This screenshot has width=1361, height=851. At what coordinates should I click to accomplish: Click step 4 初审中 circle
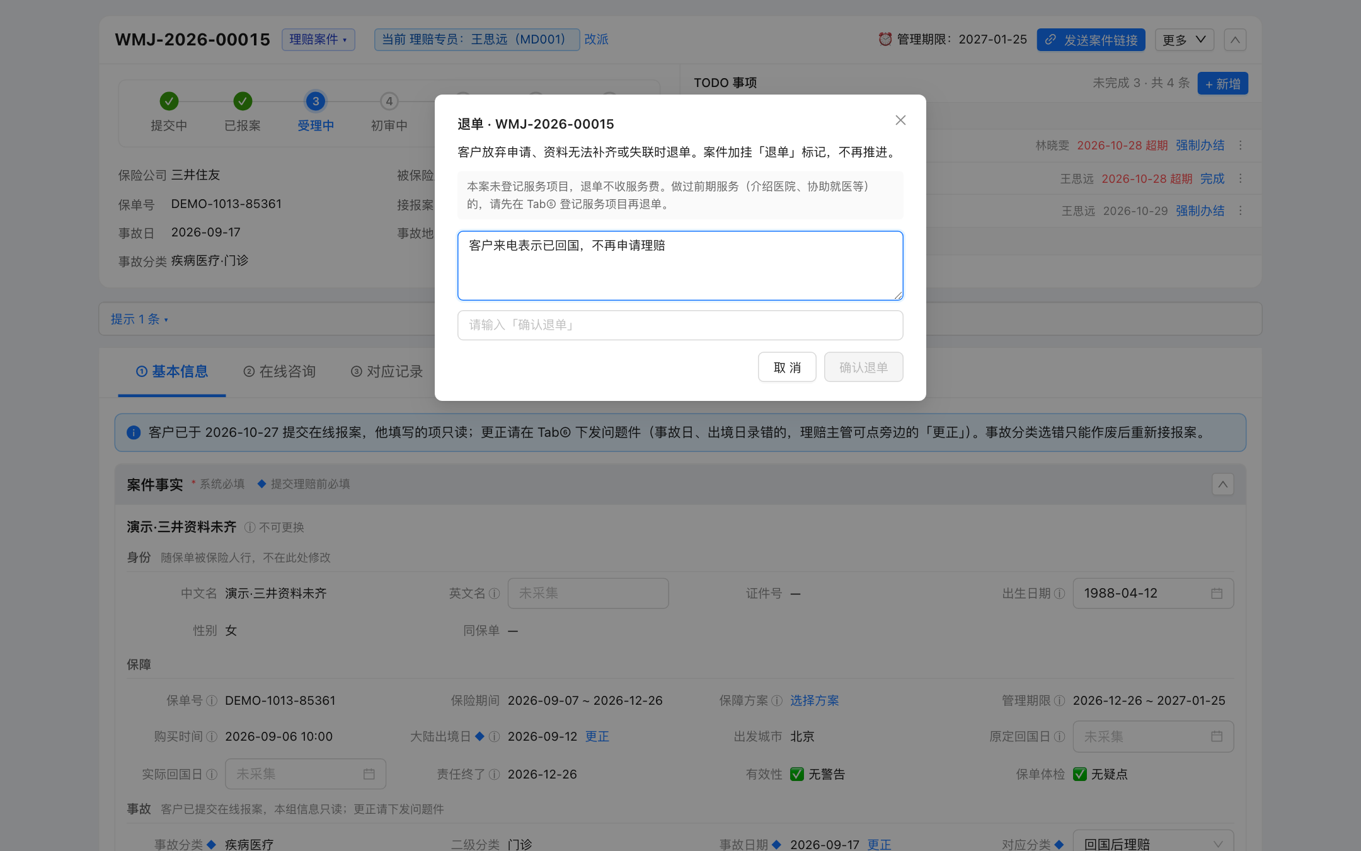pos(389,101)
